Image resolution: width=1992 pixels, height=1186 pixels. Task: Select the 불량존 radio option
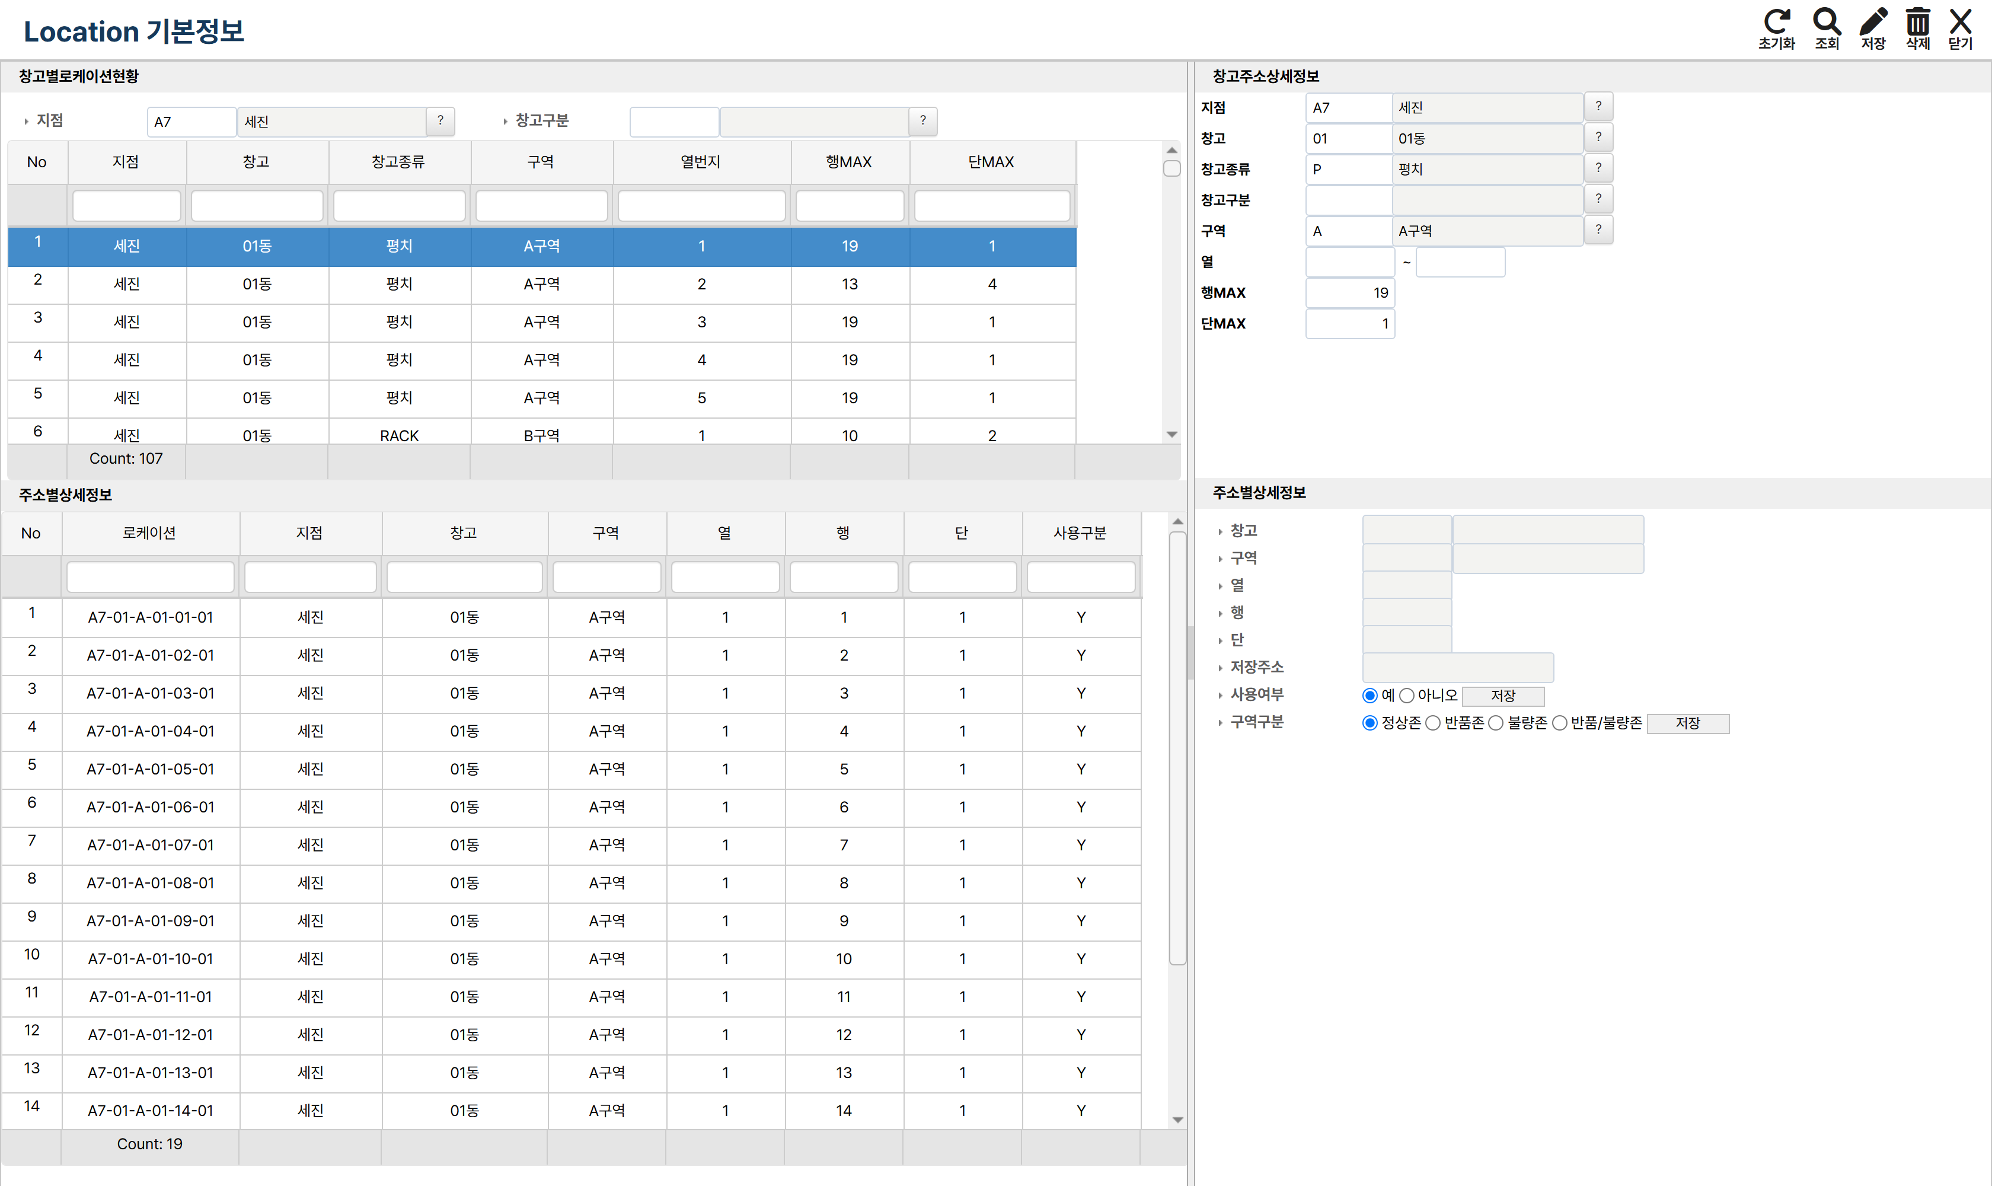pos(1496,723)
